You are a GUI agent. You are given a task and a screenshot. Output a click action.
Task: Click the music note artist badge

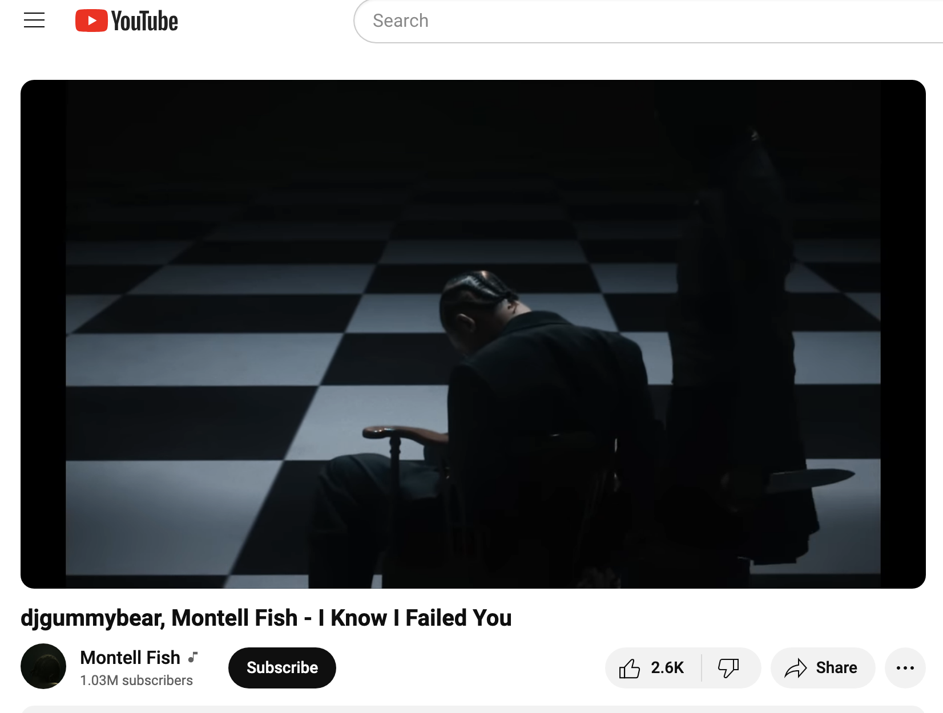[x=194, y=657]
